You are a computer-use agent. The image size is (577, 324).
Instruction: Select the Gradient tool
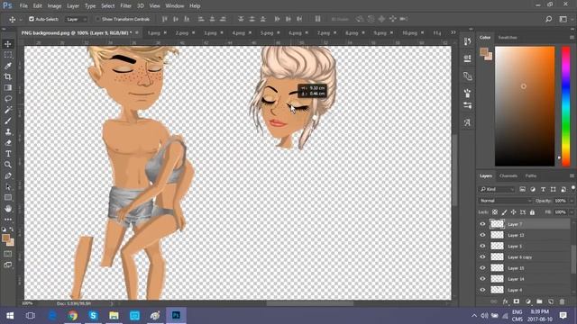click(8, 88)
